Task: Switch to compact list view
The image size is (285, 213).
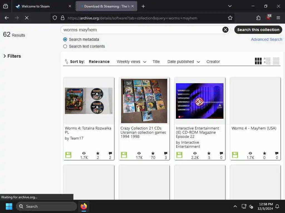Action: [x=276, y=61]
